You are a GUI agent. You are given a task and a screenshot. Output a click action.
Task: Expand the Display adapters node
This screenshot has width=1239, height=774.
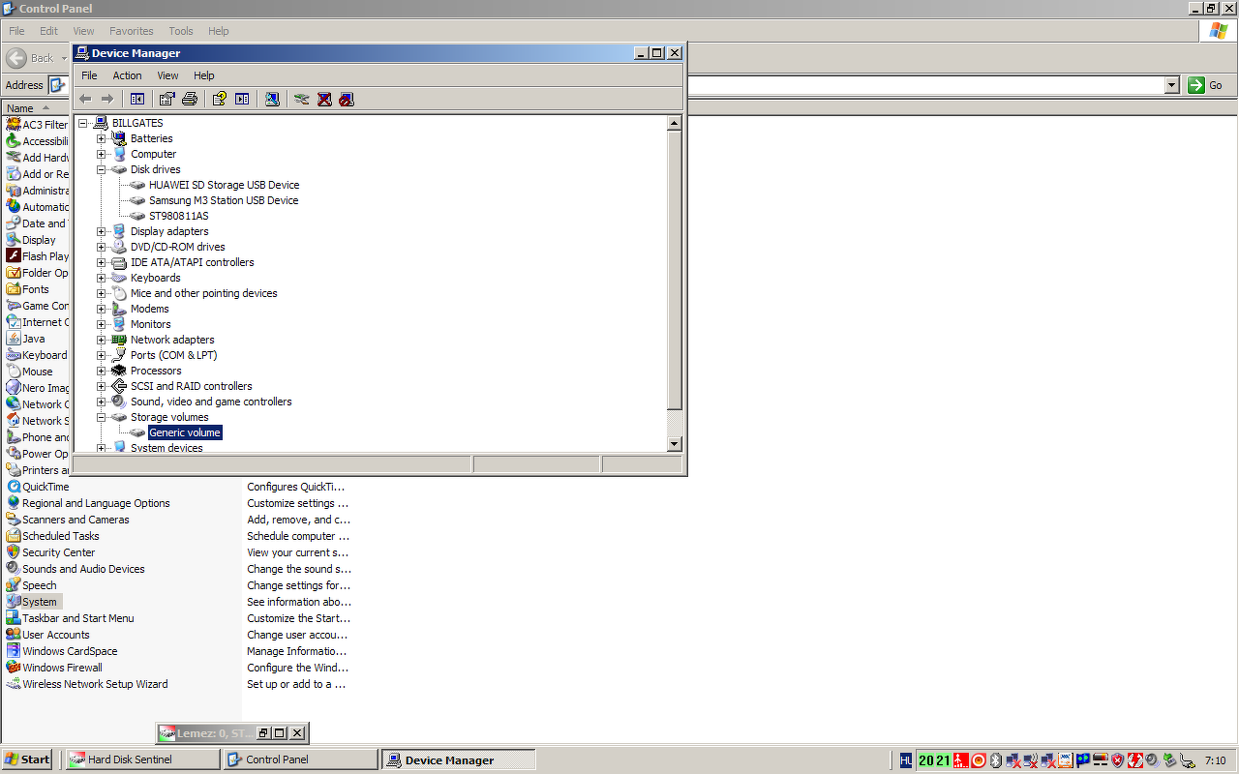click(101, 231)
